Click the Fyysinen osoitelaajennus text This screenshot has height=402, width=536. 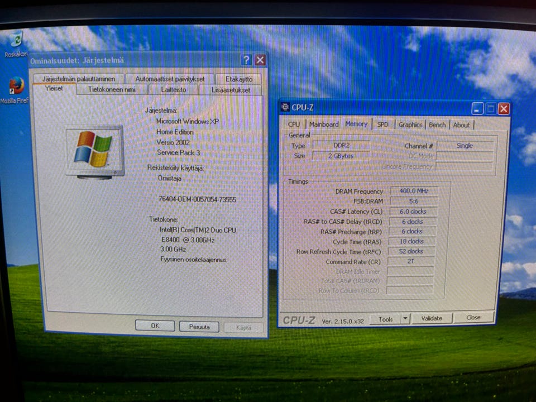click(x=194, y=260)
